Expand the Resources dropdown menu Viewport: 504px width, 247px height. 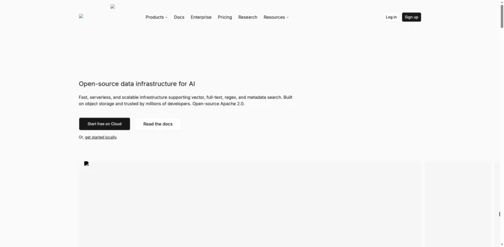click(x=275, y=17)
